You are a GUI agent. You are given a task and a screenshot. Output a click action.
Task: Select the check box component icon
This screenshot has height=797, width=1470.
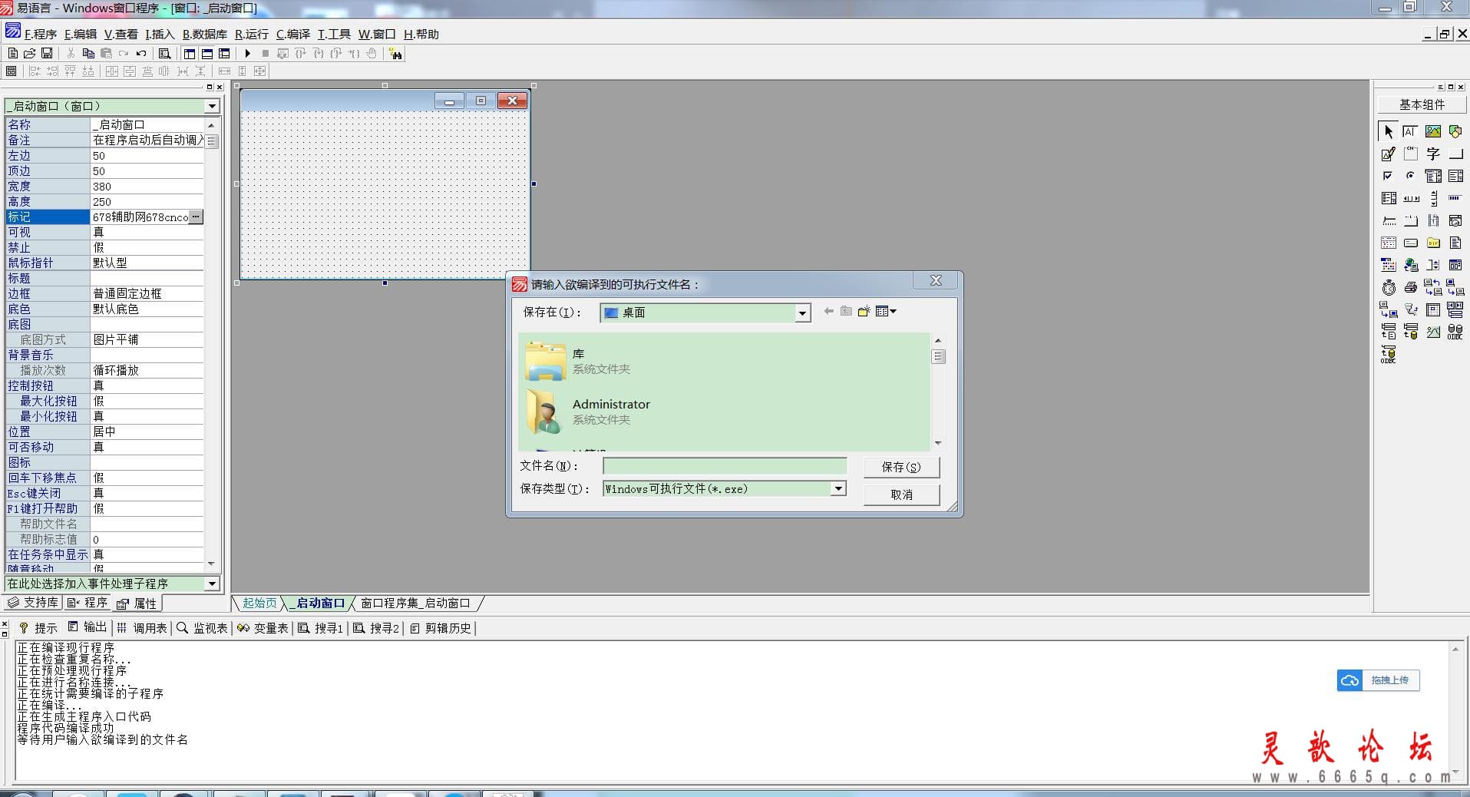click(x=1388, y=176)
